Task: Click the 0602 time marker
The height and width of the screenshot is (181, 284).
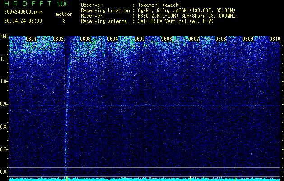Action: pyautogui.click(x=58, y=39)
